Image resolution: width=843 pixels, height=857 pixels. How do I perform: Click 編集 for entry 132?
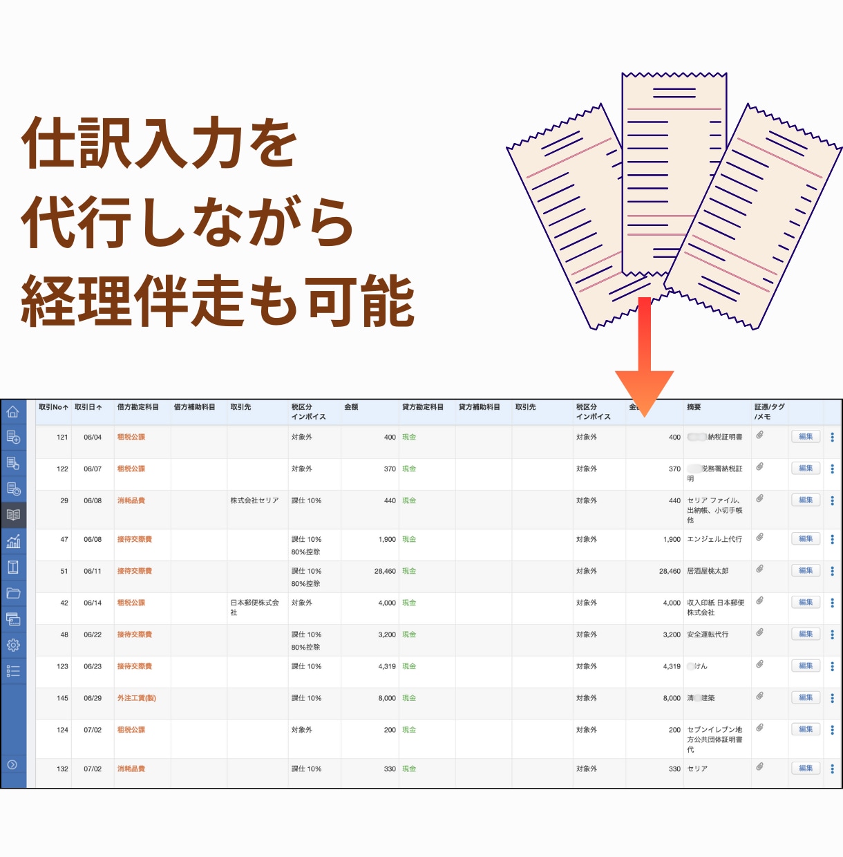806,769
